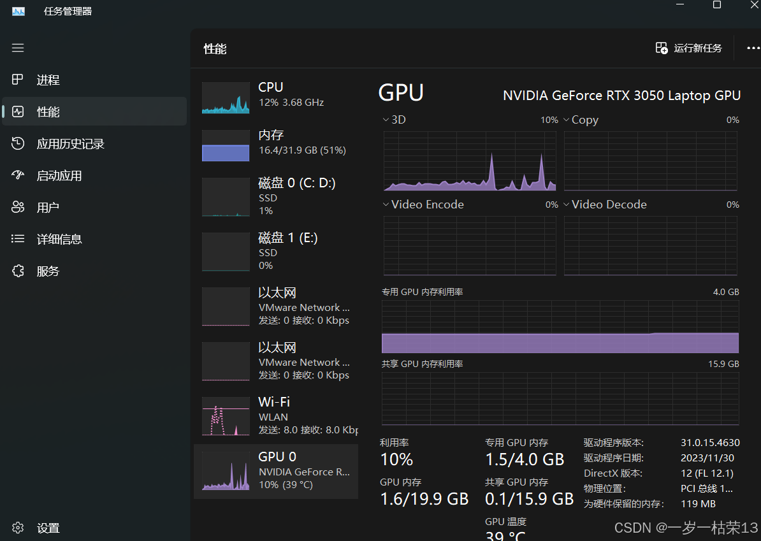Click the NVIDIA GeForce RTX 3050 Laptop GPU name
The width and height of the screenshot is (761, 541).
621,96
